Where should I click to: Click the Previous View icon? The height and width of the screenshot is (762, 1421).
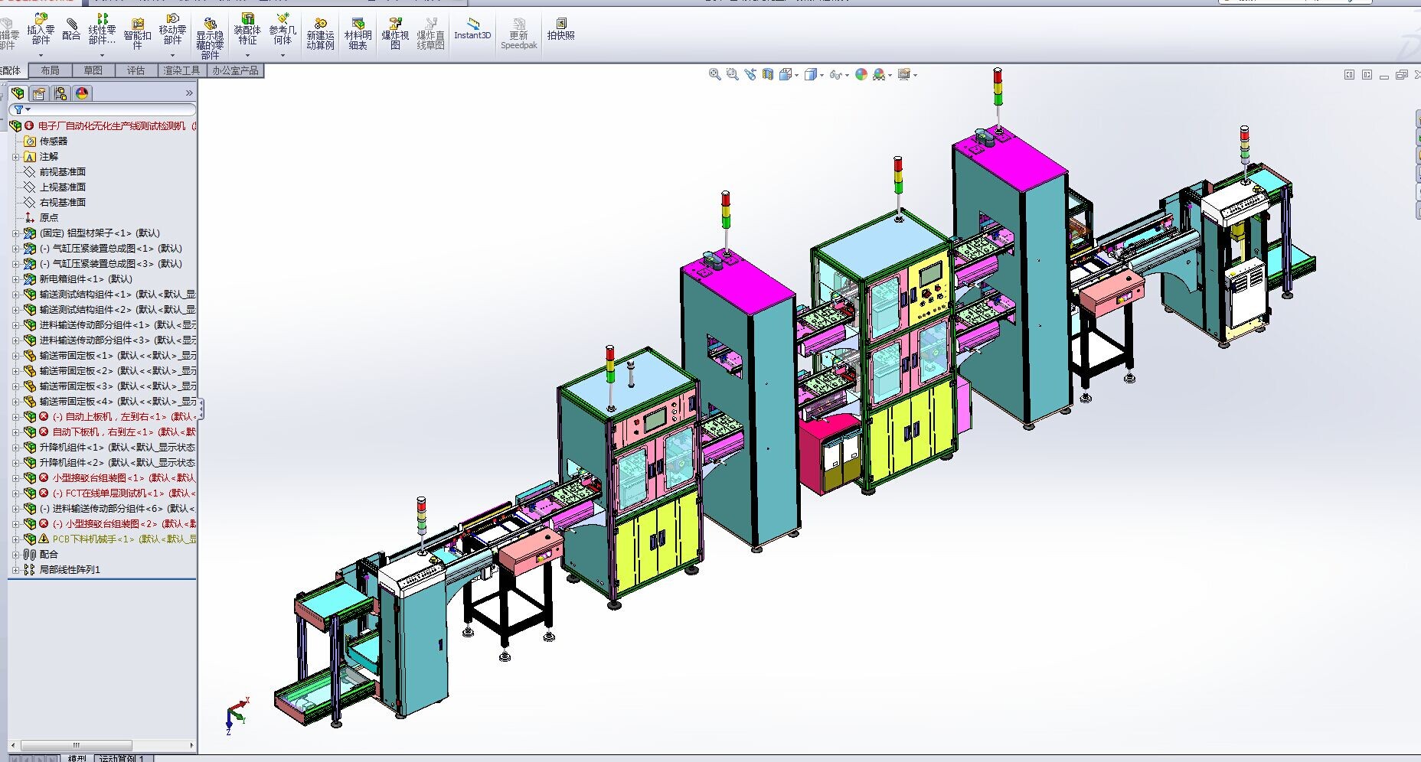[750, 74]
